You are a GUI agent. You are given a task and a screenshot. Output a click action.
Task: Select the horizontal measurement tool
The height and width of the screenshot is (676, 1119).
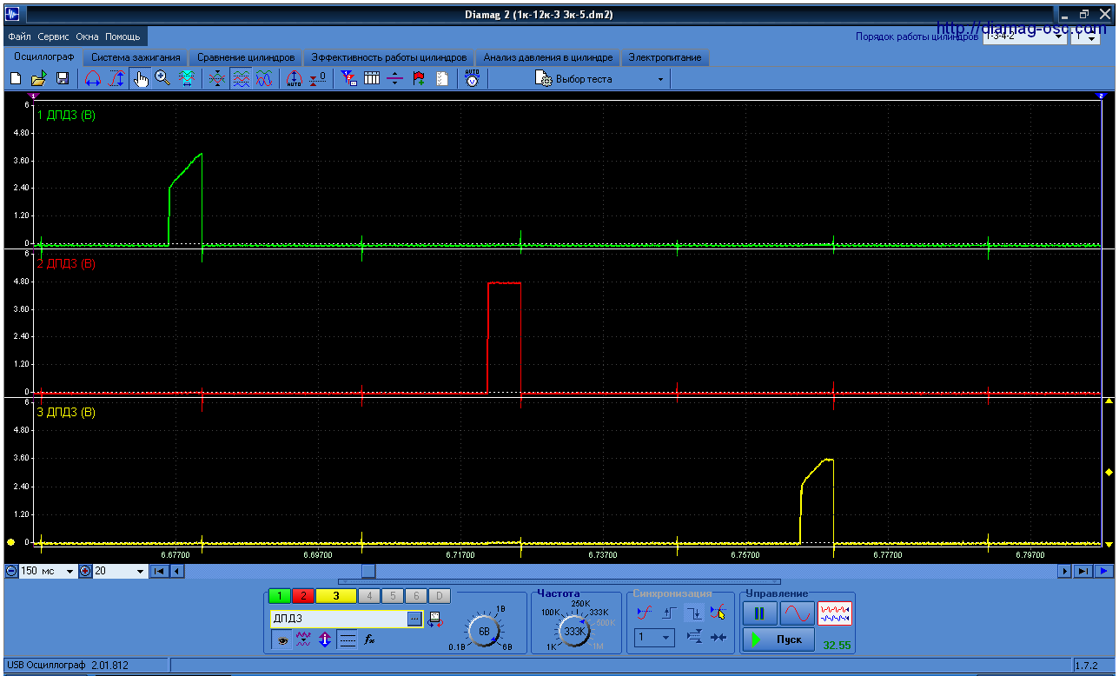(93, 79)
